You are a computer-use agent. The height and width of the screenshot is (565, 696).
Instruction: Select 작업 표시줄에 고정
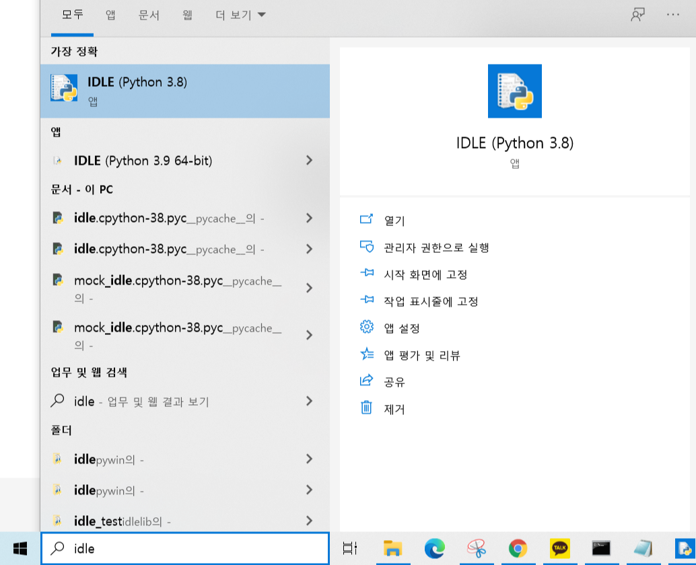click(x=431, y=301)
